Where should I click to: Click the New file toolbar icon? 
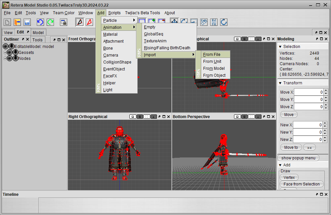7,22
